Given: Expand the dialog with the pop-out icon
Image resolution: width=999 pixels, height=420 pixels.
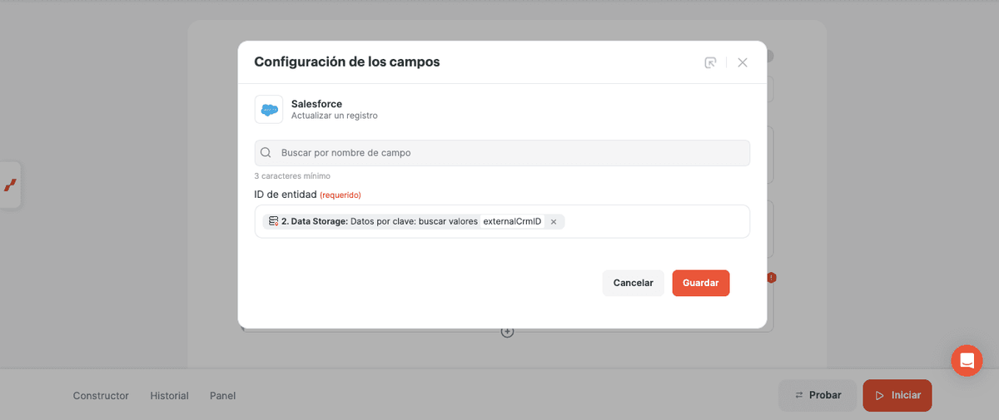Looking at the screenshot, I should click(710, 62).
